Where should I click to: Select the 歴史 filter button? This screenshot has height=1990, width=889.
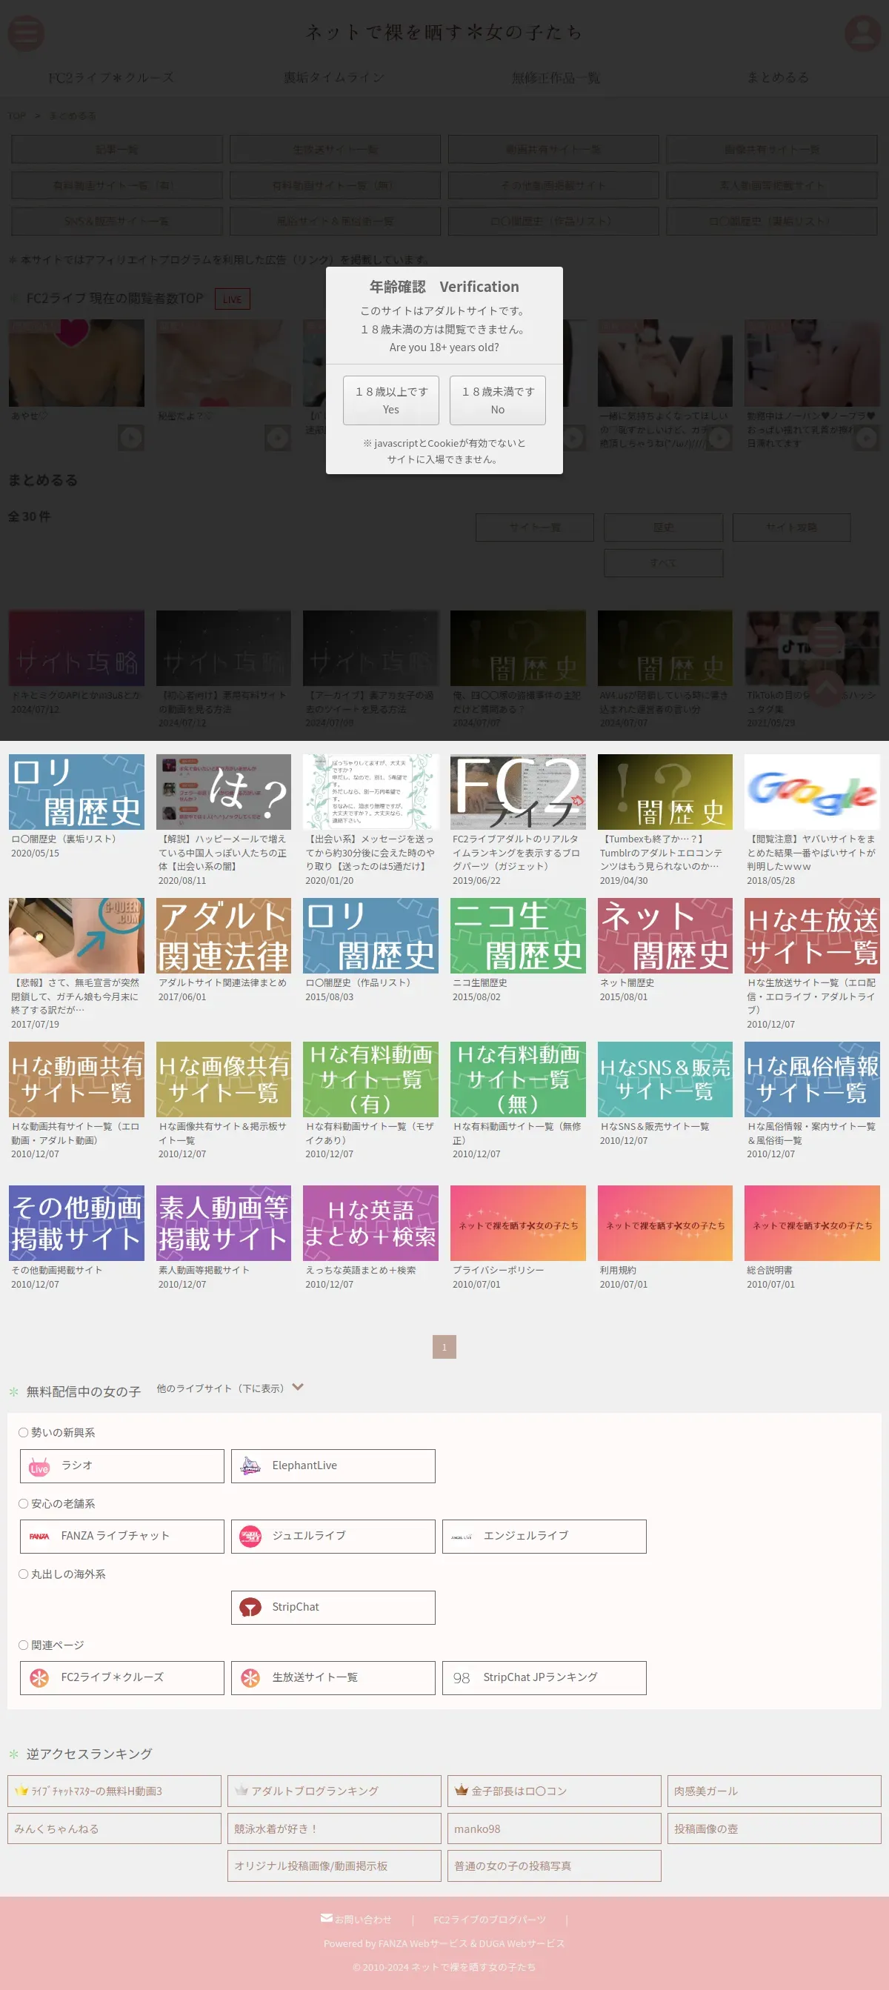click(x=664, y=528)
